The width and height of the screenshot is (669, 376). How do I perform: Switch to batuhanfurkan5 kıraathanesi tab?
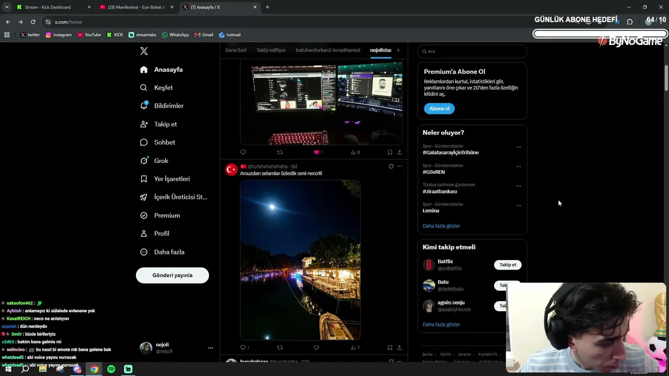(328, 50)
